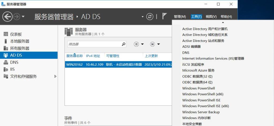Open the list options dropdown arrow
The image size is (274, 126).
tap(142, 44)
